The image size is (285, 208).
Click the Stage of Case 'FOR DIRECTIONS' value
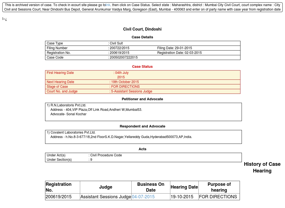pyautogui.click(x=125, y=87)
